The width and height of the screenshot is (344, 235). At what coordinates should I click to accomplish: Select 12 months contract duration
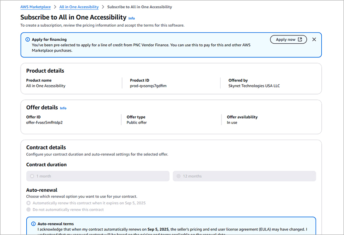tap(244, 176)
